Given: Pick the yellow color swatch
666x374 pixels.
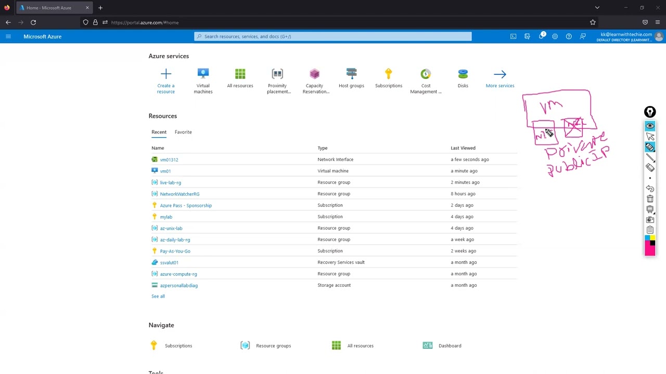Looking at the screenshot, I should click(652, 238).
